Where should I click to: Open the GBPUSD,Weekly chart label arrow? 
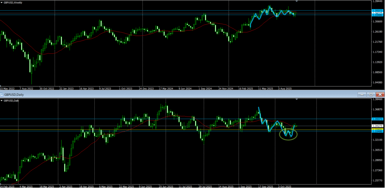click(x=2, y=3)
